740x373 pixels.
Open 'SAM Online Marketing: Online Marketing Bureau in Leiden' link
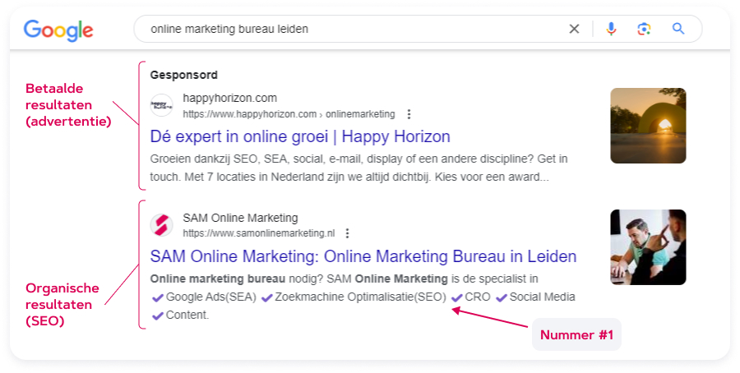tap(363, 256)
